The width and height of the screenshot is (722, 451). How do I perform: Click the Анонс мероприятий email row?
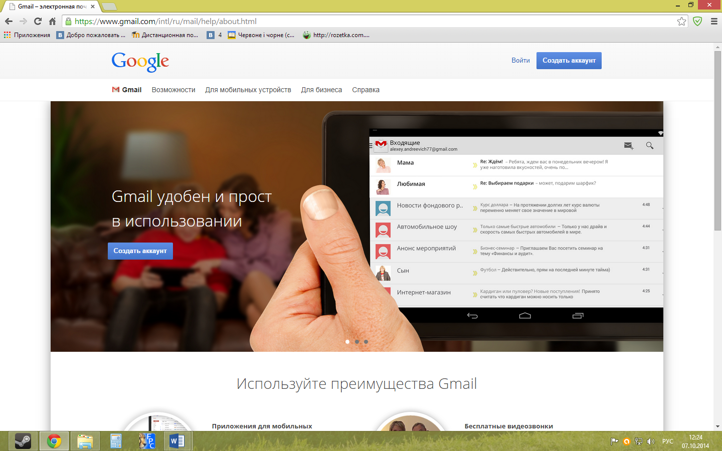point(516,252)
